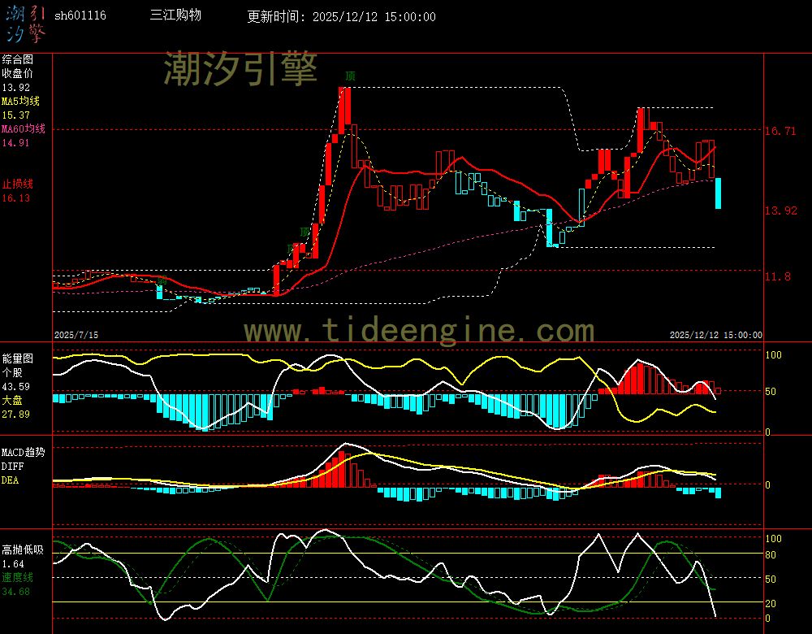Image resolution: width=812 pixels, height=634 pixels.
Task: Click the start date 2025/7/15 on time axis
Action: pos(76,335)
